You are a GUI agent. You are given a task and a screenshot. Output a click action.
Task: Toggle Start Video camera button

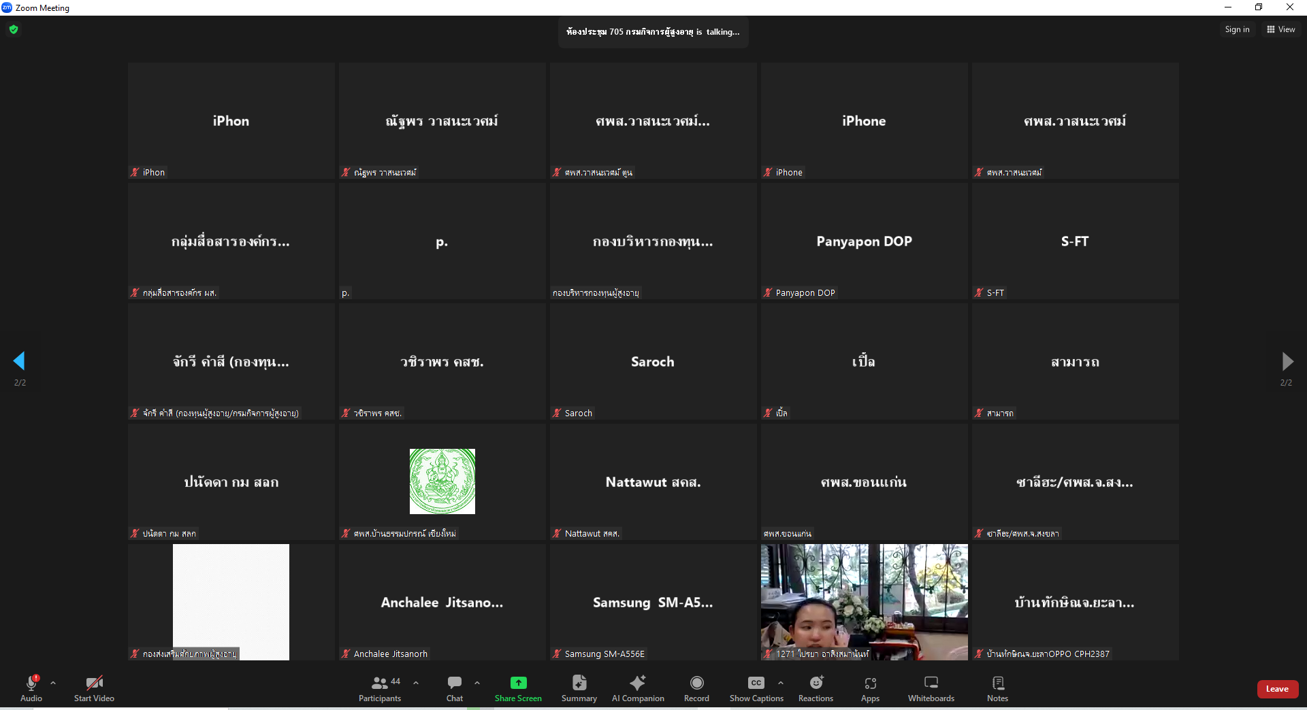(94, 688)
